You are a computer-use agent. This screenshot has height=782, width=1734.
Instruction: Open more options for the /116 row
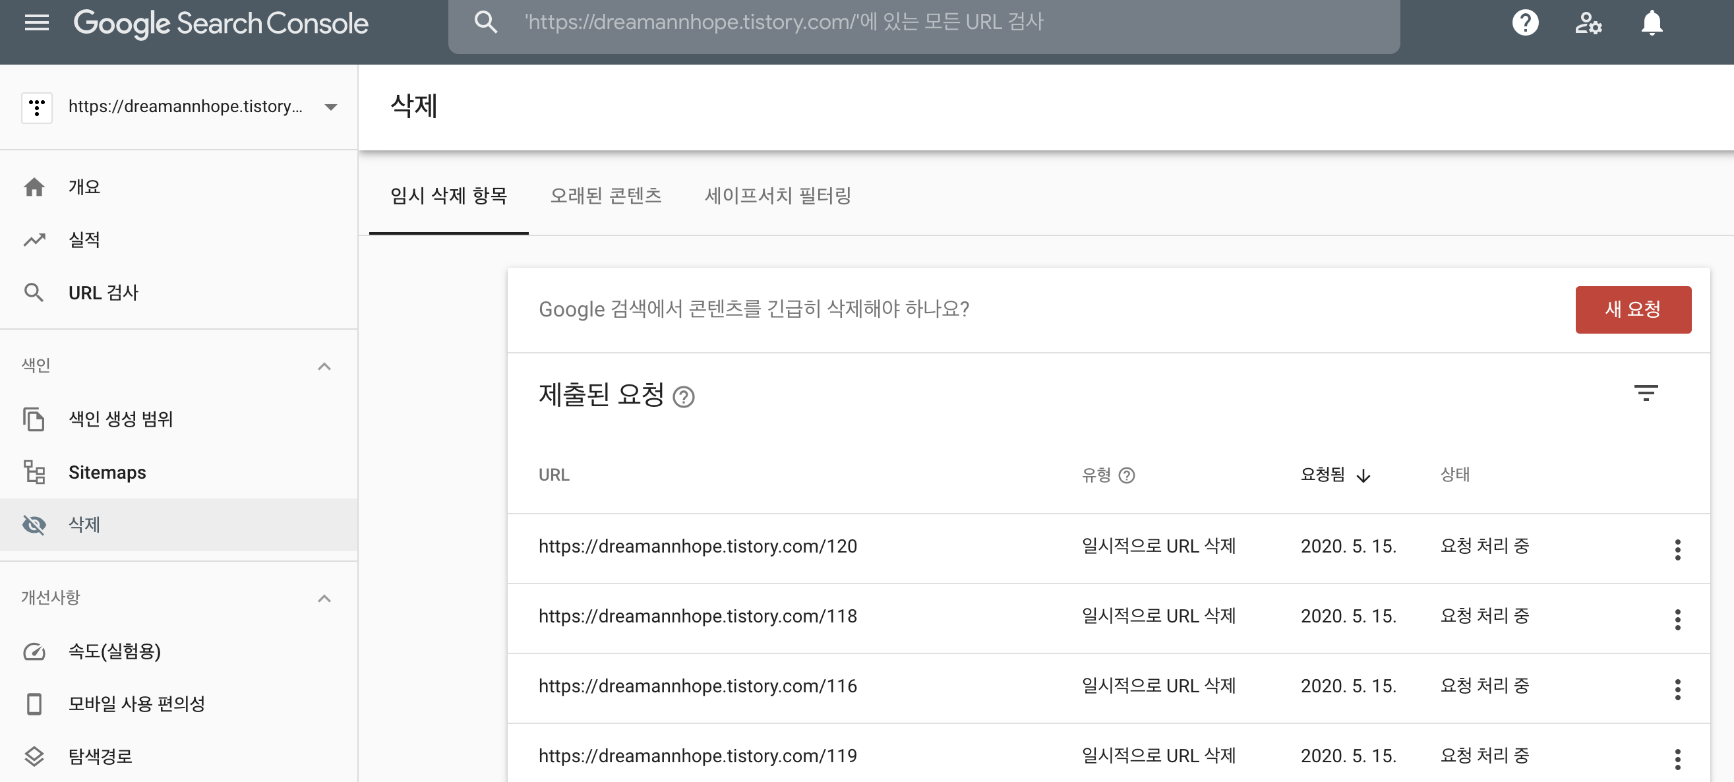tap(1677, 689)
